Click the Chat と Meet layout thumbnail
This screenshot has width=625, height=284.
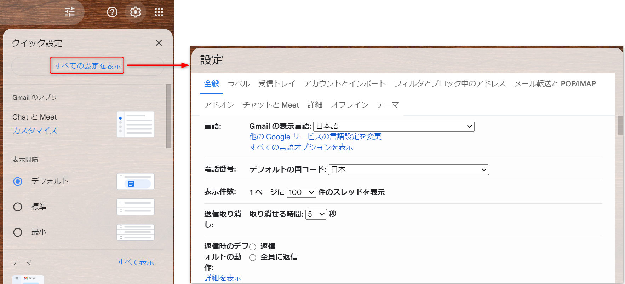[x=136, y=124]
